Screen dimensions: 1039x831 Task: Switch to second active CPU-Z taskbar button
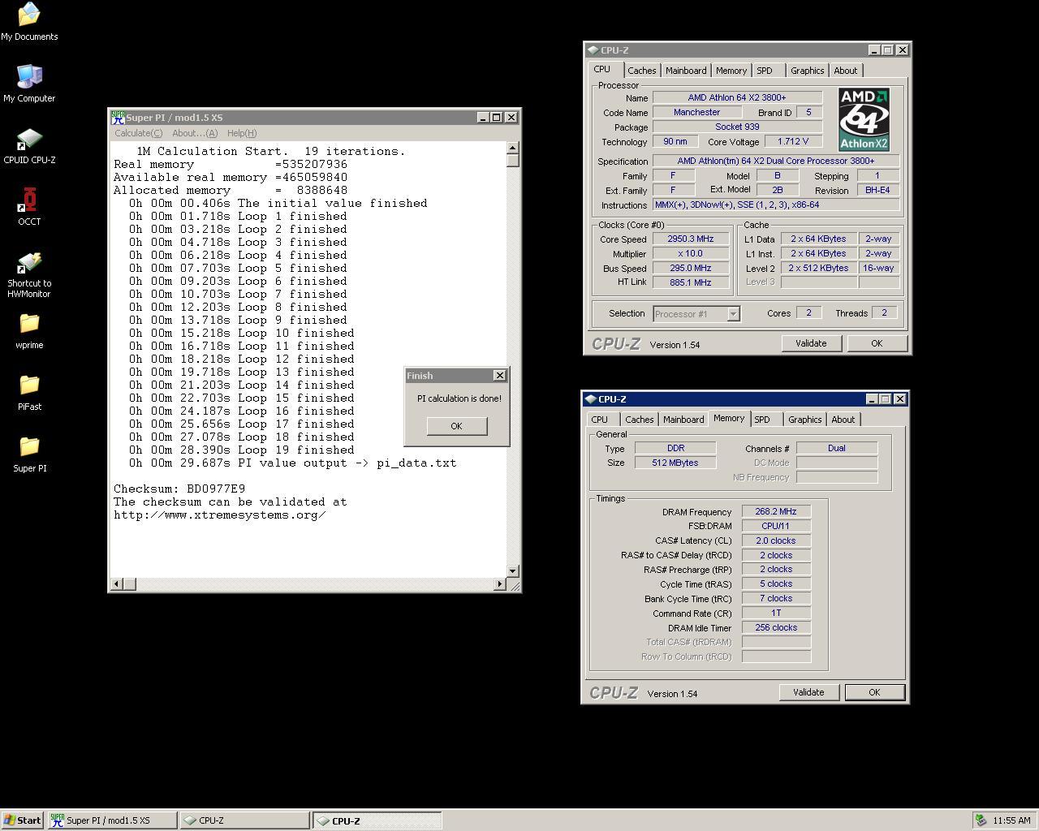(377, 820)
